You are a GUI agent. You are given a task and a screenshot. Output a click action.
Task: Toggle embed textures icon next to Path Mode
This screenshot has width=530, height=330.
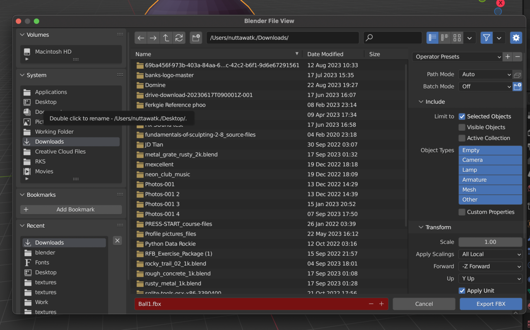coord(517,75)
